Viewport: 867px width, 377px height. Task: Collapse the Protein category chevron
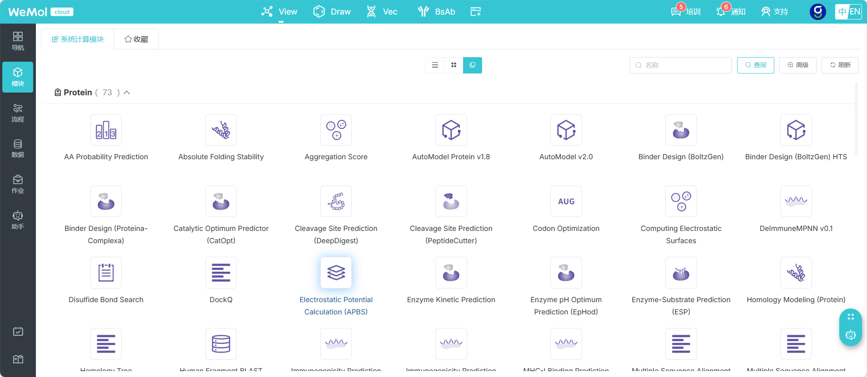[x=127, y=93]
